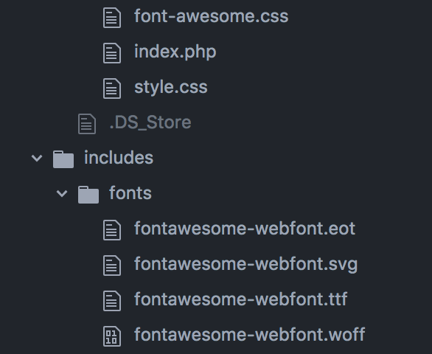Select the fonts folder label
The height and width of the screenshot is (354, 432).
(x=130, y=192)
